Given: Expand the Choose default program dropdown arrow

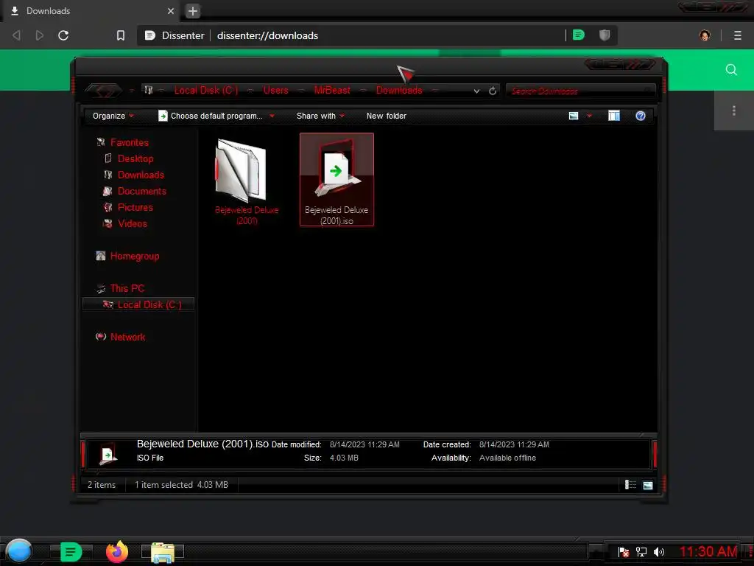Looking at the screenshot, I should click(272, 116).
